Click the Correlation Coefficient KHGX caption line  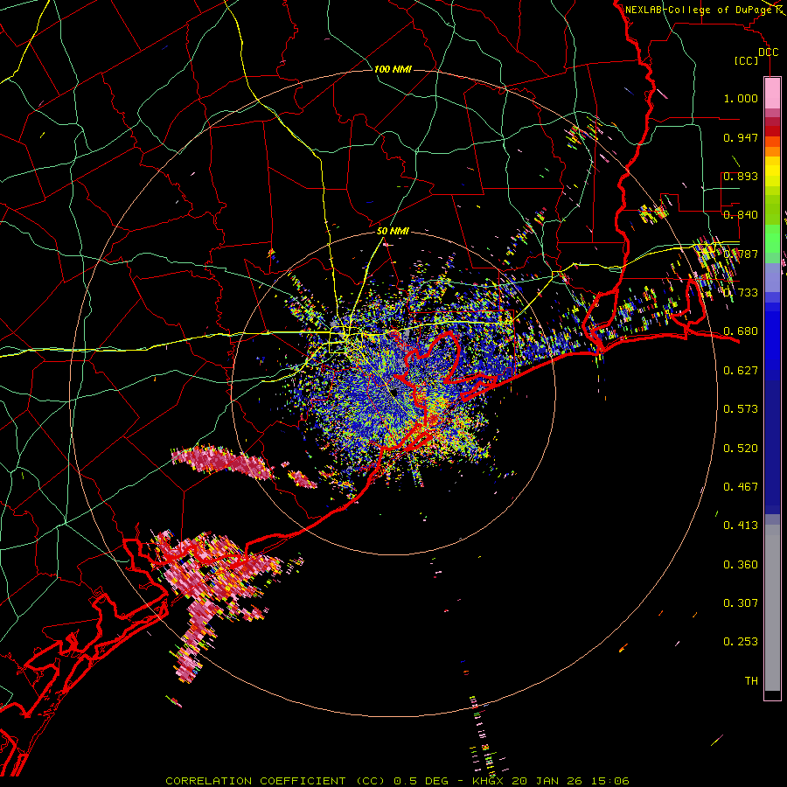pyautogui.click(x=397, y=781)
